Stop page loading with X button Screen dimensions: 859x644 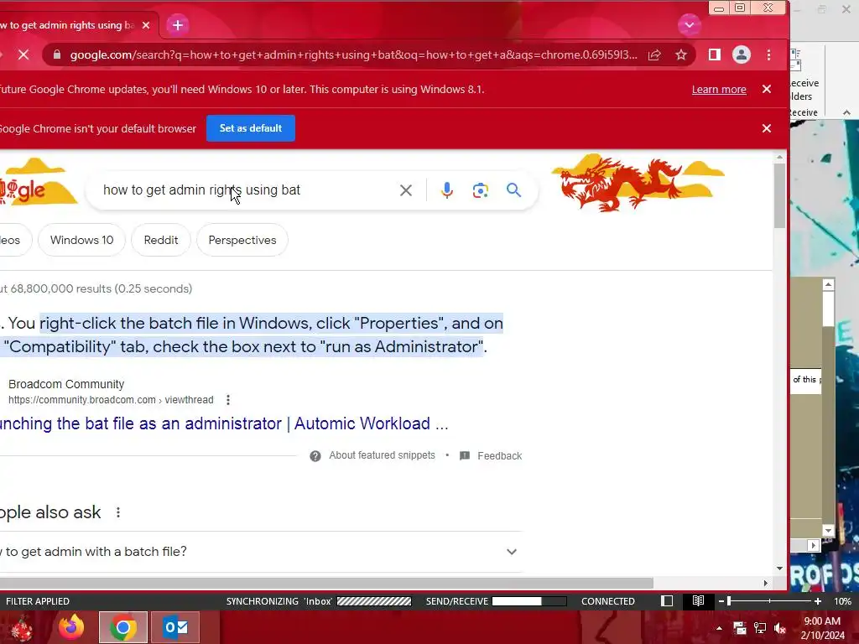pyautogui.click(x=23, y=55)
